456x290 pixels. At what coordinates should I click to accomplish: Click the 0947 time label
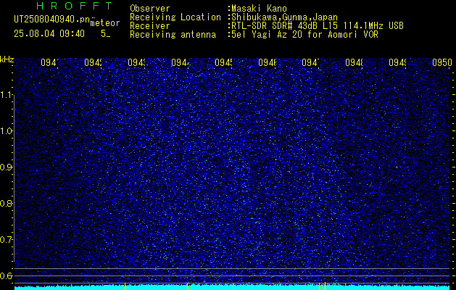pyautogui.click(x=311, y=62)
